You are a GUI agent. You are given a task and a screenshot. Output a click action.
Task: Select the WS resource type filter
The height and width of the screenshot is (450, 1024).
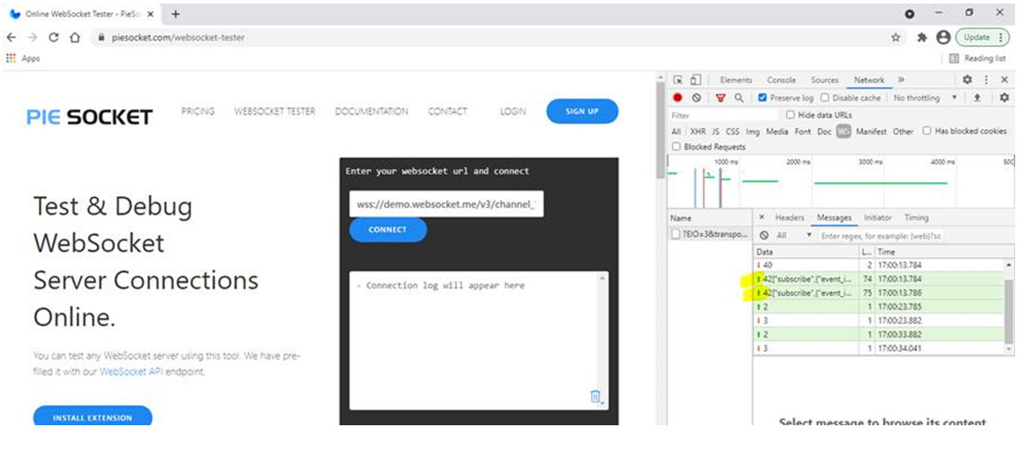click(x=843, y=131)
